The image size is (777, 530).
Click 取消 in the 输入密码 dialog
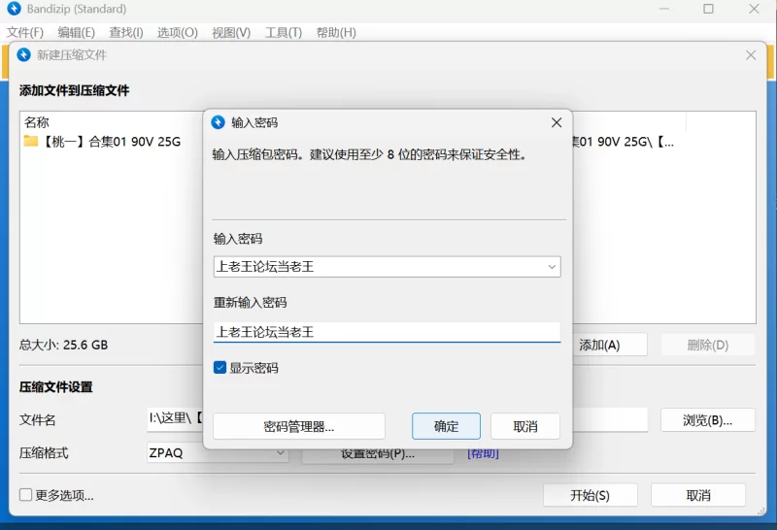[x=525, y=426]
